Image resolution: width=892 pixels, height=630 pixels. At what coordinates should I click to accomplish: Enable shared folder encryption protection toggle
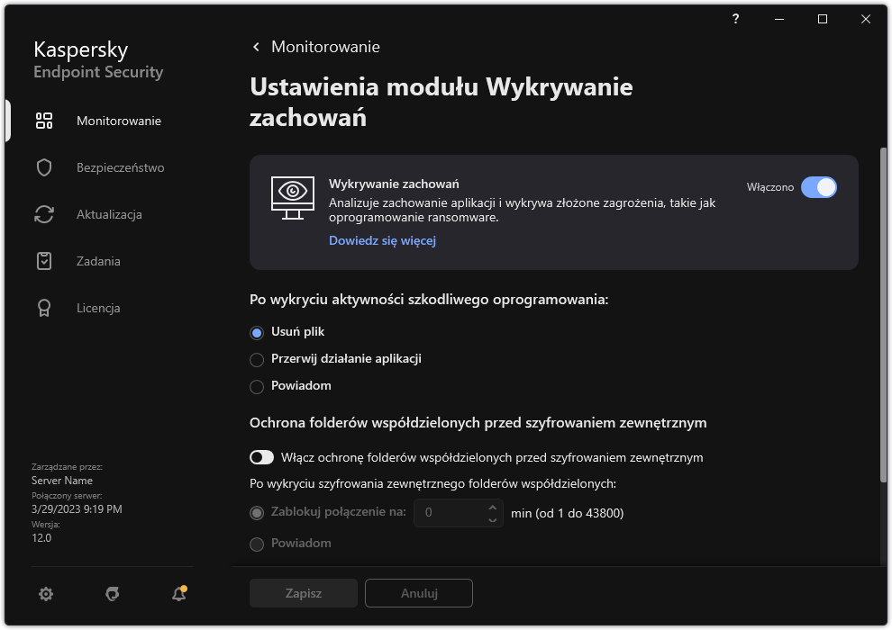261,456
